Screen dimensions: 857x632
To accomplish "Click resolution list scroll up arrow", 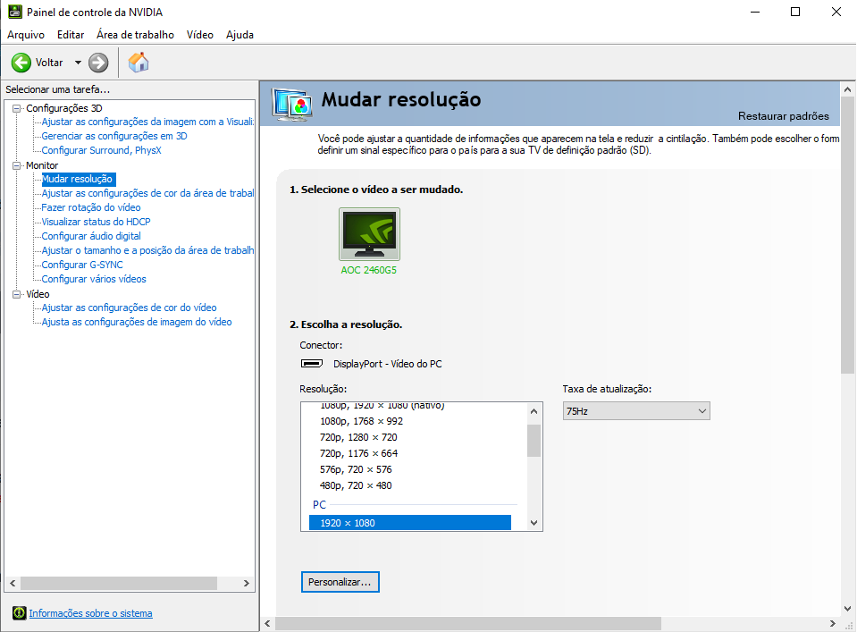I will point(534,411).
